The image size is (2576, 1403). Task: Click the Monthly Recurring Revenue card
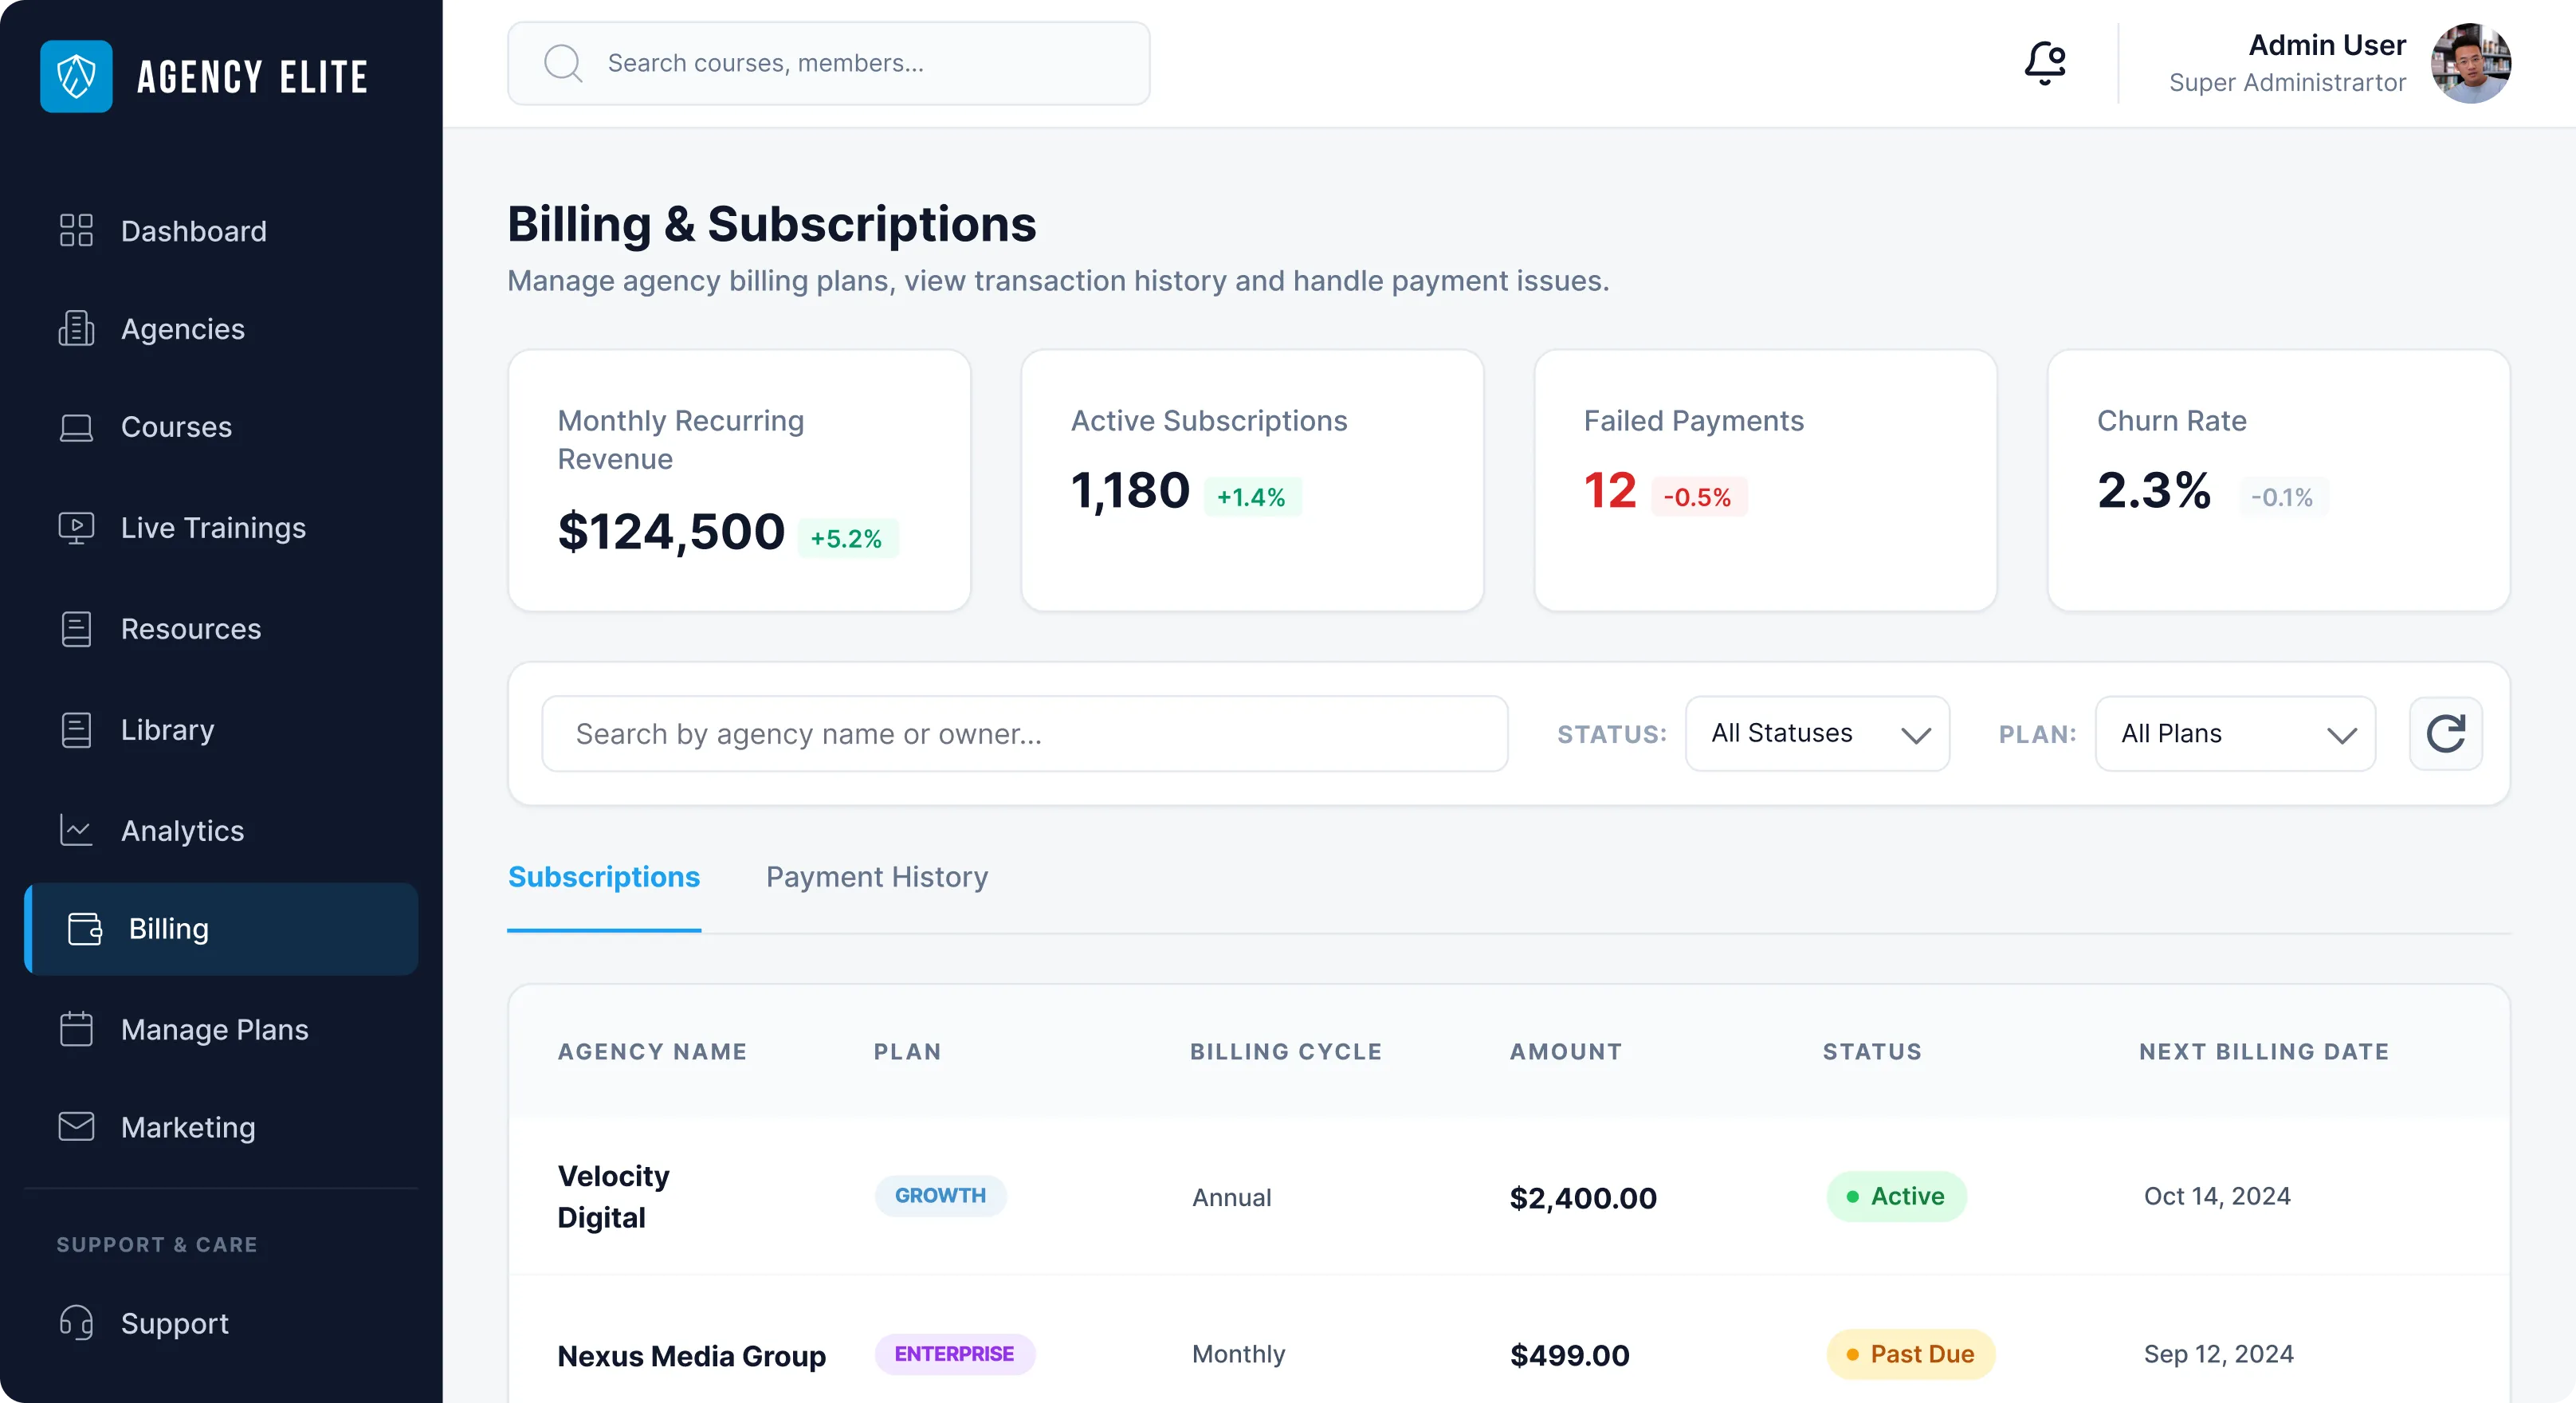(x=739, y=480)
